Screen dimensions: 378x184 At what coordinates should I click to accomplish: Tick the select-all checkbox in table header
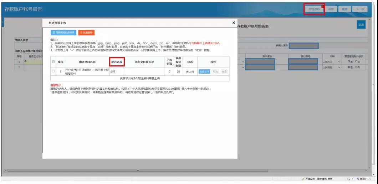53,62
